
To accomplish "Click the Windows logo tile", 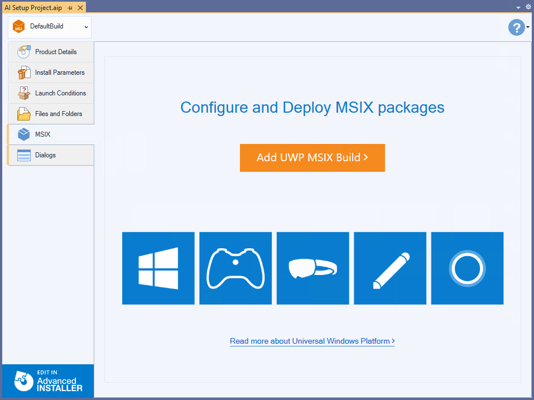I will point(158,268).
